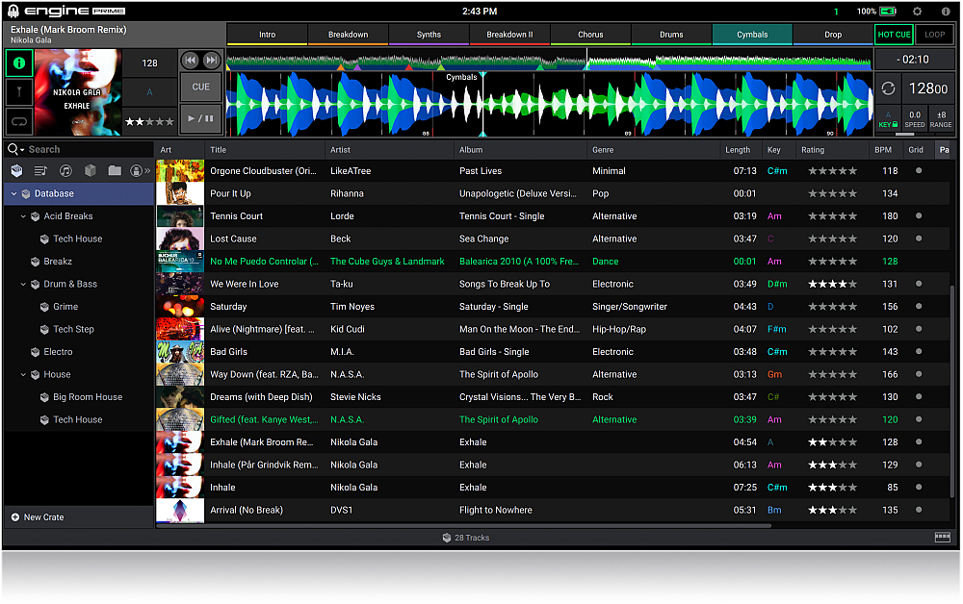Open the Playlists view icon

[x=40, y=170]
